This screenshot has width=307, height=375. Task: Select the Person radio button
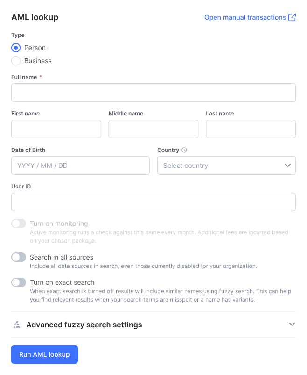(x=16, y=48)
